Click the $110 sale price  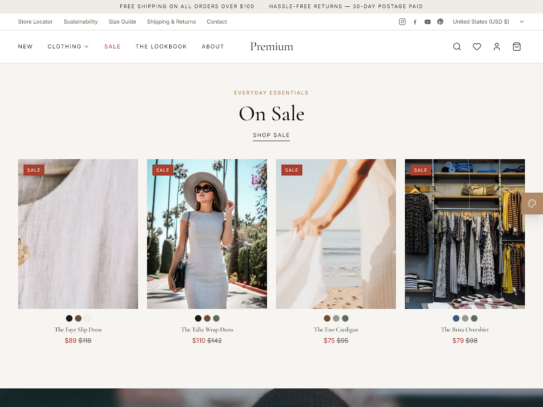199,341
